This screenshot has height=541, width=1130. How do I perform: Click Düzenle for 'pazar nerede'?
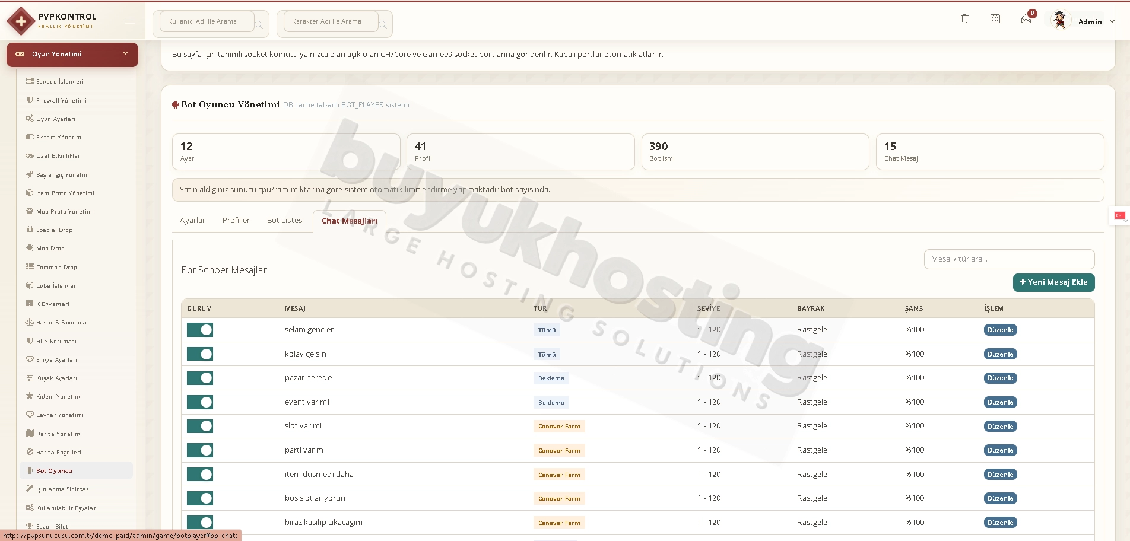tap(1000, 378)
